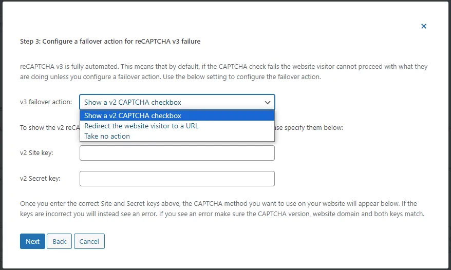Click the 'v2 Site key:' label
The image size is (451, 270).
[x=36, y=152]
